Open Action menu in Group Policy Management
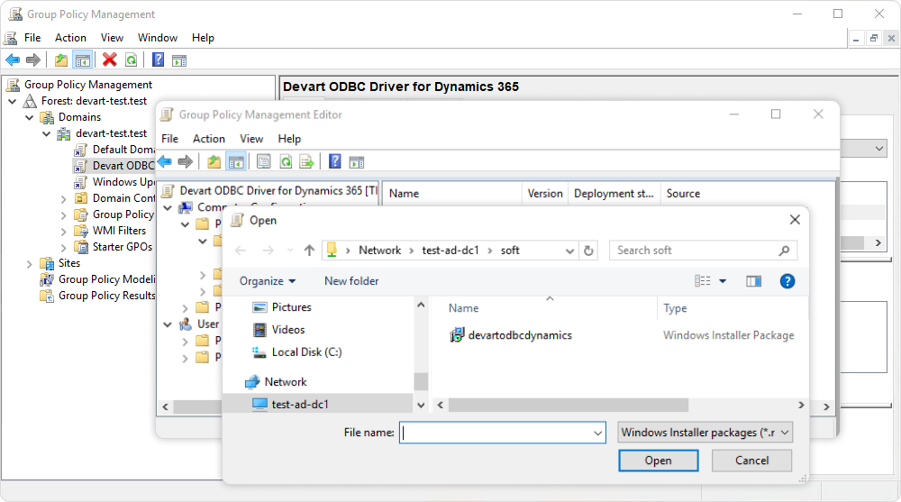Screen dimensions: 901x502 click(x=70, y=37)
